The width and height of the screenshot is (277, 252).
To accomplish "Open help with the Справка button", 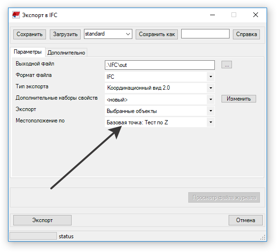I will pos(246,34).
